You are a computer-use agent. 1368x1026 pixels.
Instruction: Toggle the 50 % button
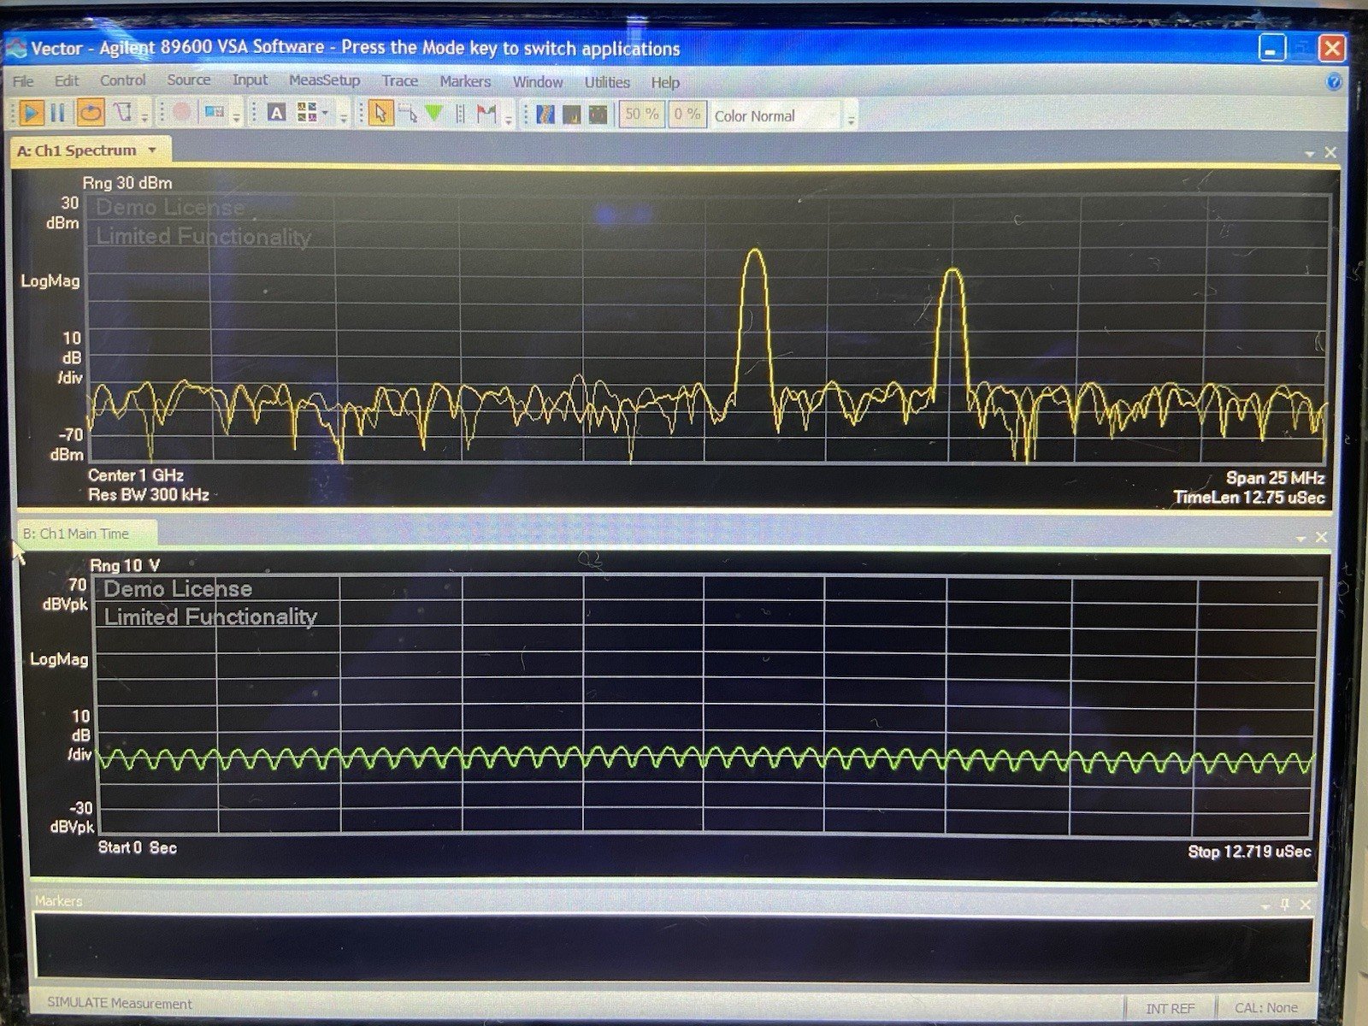point(641,114)
